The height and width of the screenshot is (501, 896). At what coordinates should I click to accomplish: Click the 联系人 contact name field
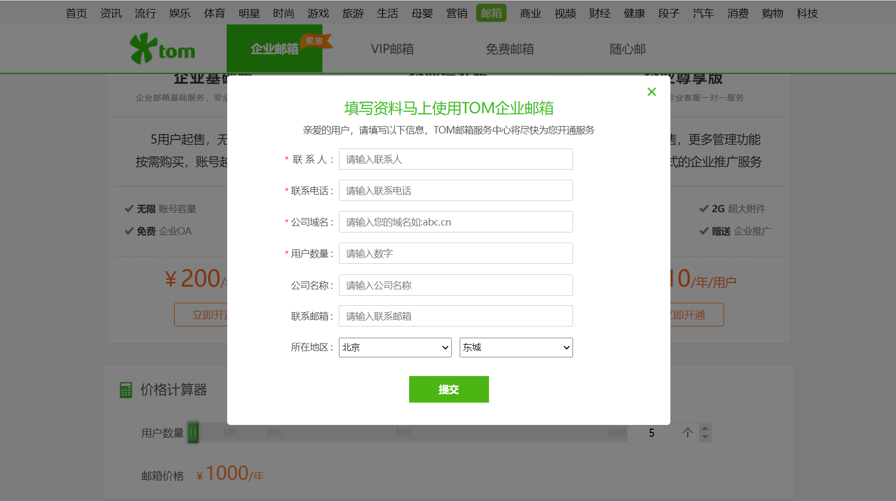[x=455, y=159]
